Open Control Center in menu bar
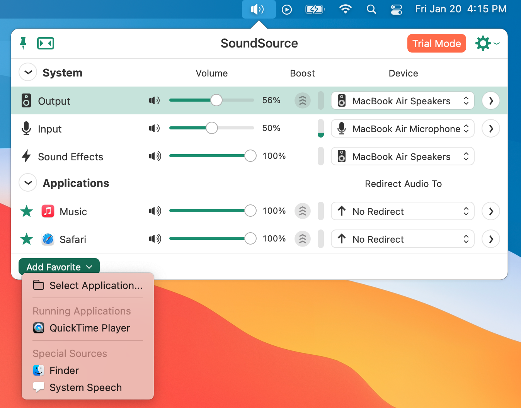Image resolution: width=521 pixels, height=408 pixels. point(397,9)
